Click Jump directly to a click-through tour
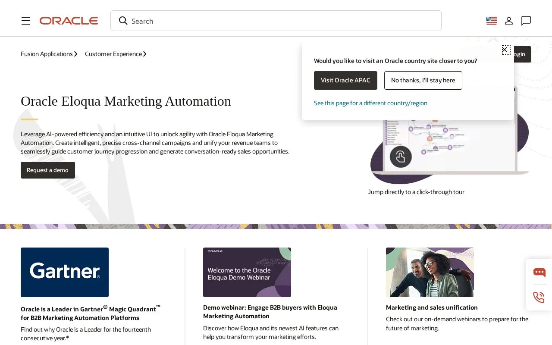552x345 pixels. coord(416,192)
